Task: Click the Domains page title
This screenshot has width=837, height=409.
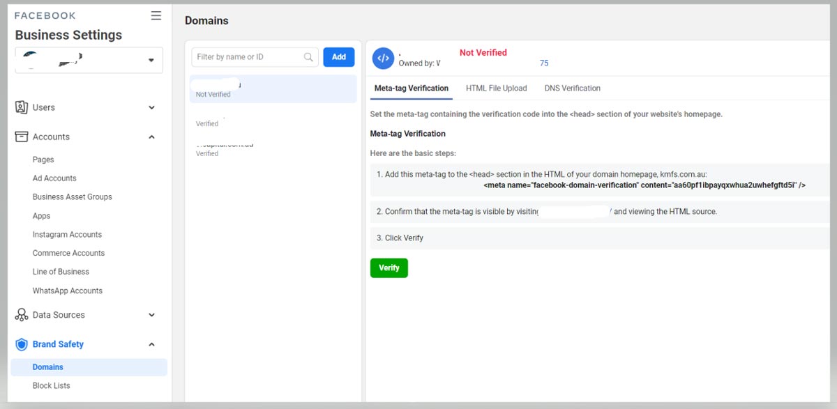Action: point(206,20)
